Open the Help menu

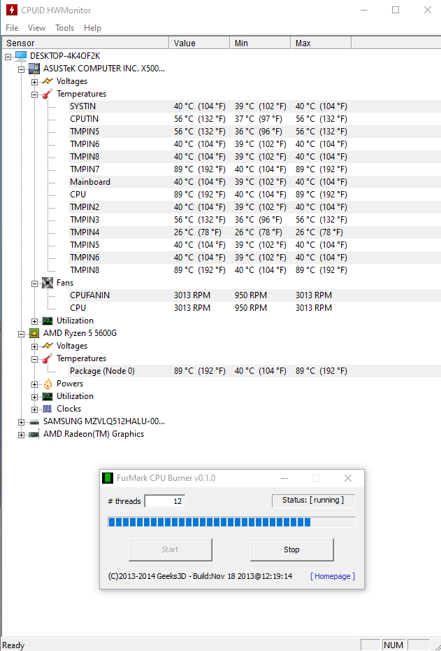tap(92, 28)
